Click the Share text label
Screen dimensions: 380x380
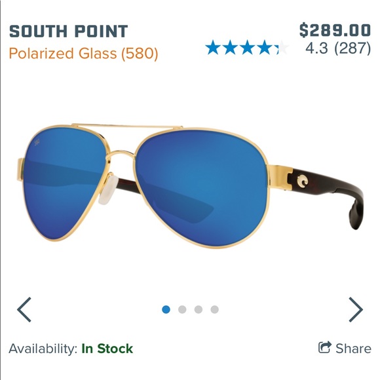pyautogui.click(x=353, y=349)
